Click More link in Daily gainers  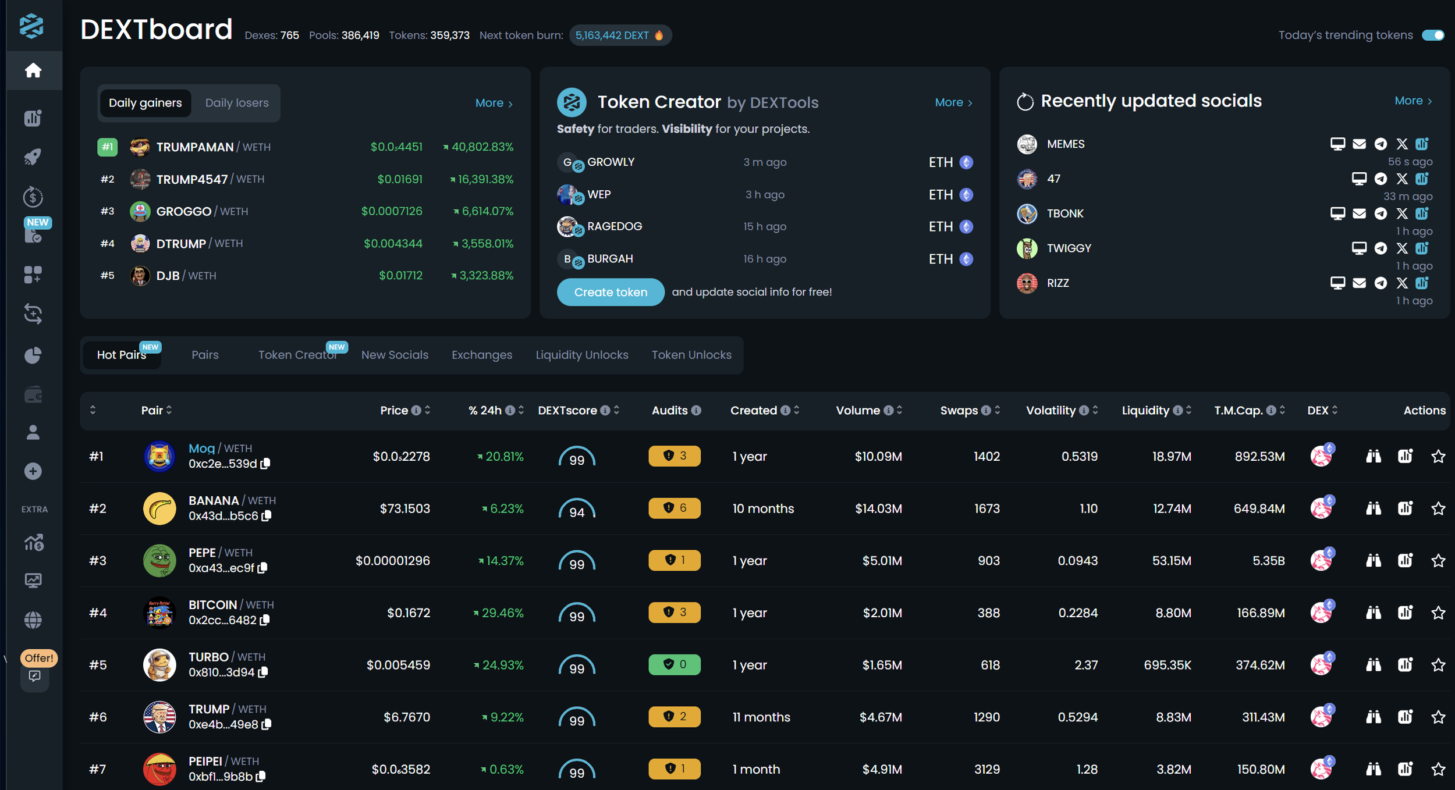494,103
